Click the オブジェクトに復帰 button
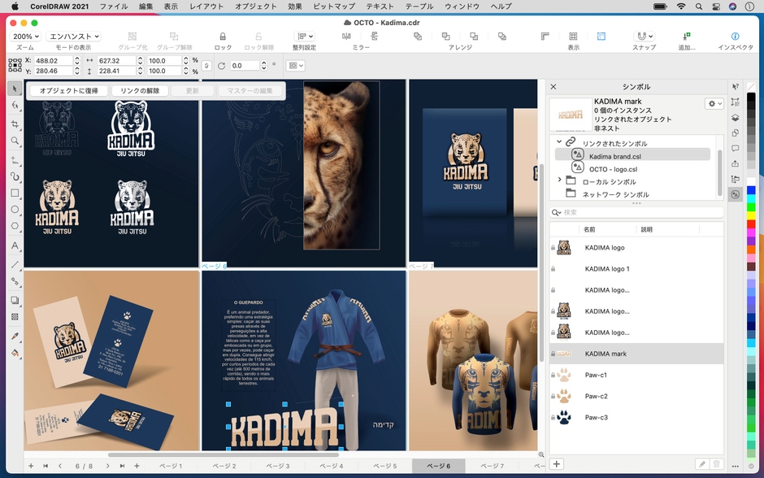 pyautogui.click(x=69, y=91)
